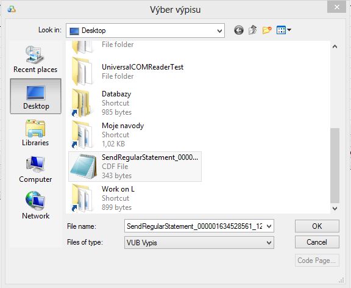This screenshot has height=288, width=351.
Task: Select the SendRegularStatement CDF file
Action: coord(135,167)
